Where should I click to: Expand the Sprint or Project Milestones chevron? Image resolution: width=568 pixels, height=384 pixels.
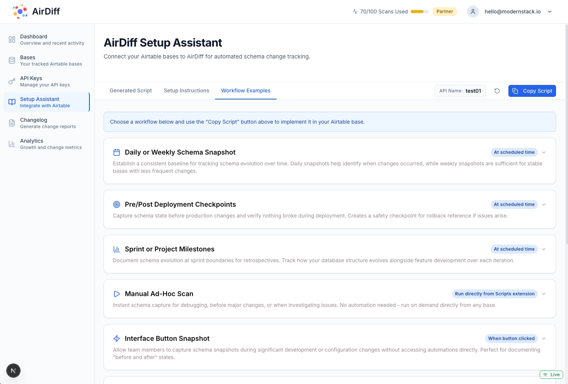[544, 249]
